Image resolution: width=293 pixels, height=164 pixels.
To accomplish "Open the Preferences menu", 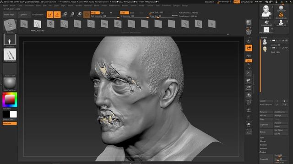I will point(114,5).
